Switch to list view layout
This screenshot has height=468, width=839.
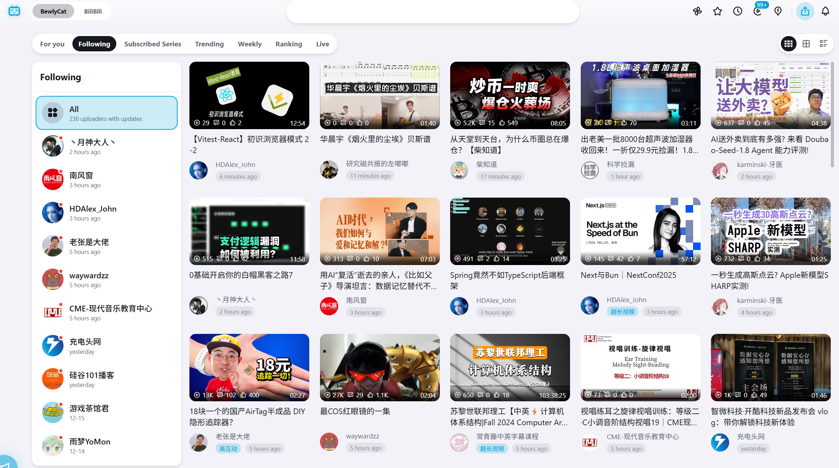(x=823, y=44)
